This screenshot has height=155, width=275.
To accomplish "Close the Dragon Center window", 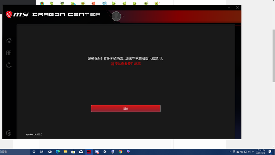I will 237,8.
